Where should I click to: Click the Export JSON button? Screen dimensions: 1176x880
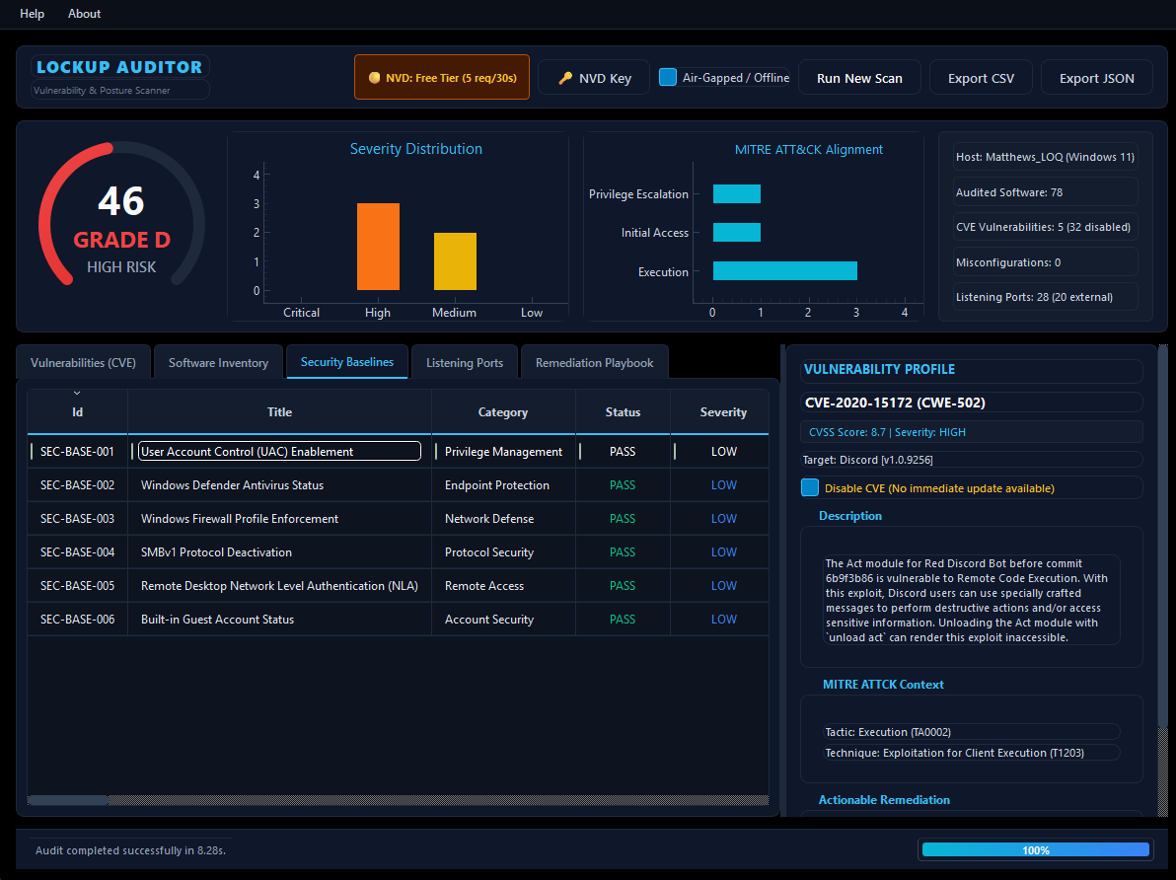pyautogui.click(x=1096, y=78)
